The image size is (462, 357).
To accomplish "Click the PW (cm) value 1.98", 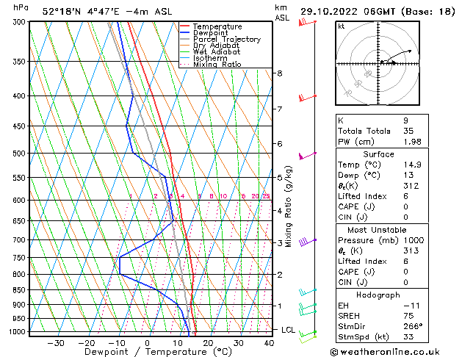I will point(412,142).
